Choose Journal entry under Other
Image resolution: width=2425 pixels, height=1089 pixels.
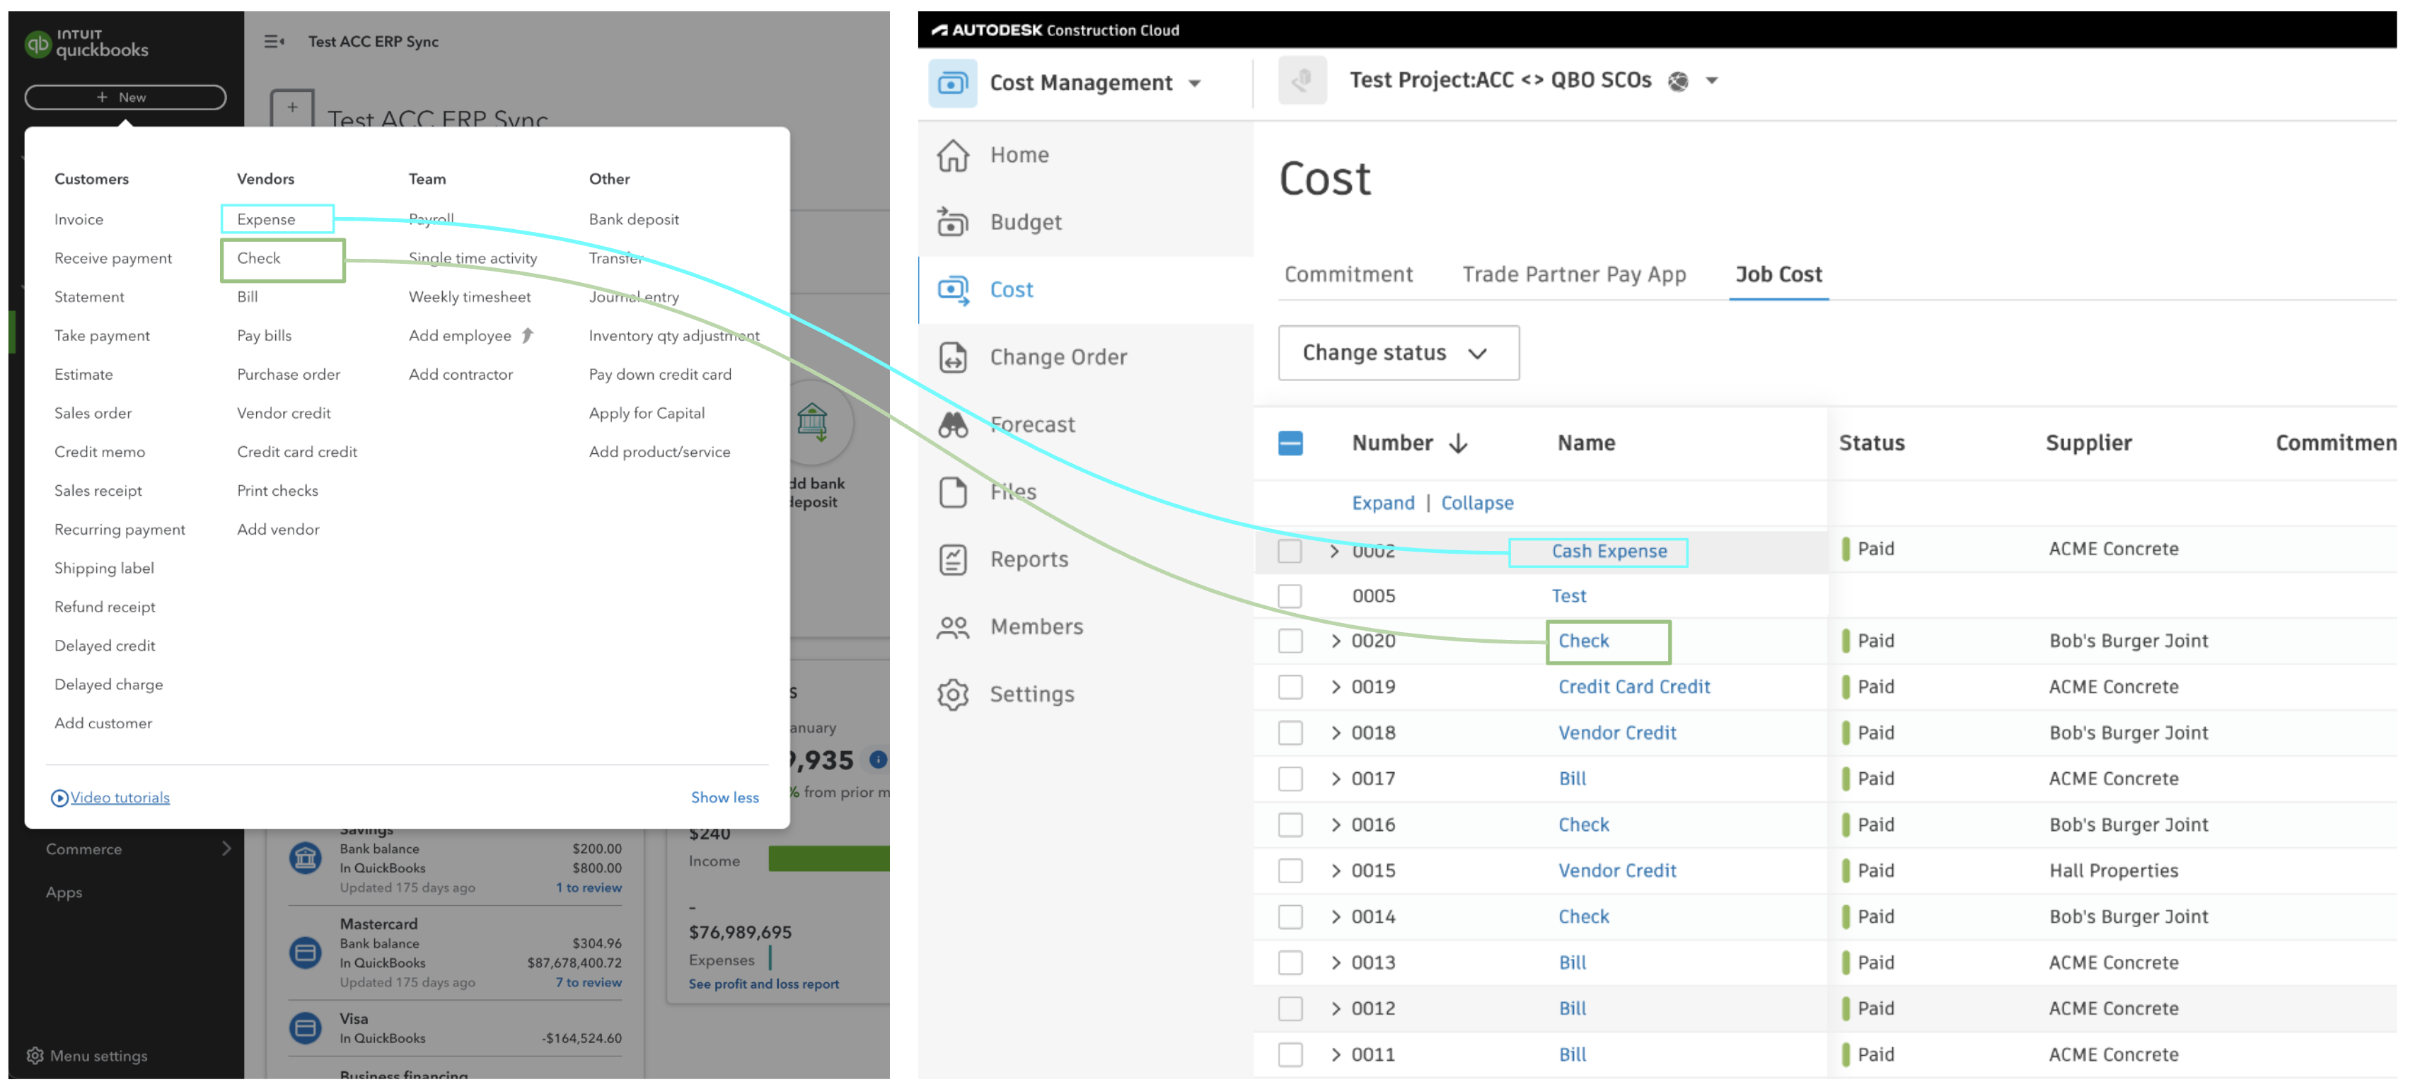click(634, 296)
